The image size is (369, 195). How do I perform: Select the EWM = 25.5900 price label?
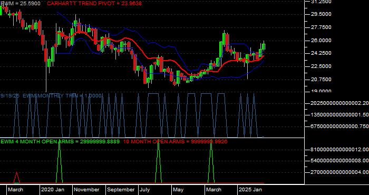point(20,4)
